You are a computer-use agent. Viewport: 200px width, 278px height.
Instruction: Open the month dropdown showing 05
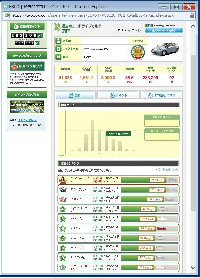(x=135, y=30)
